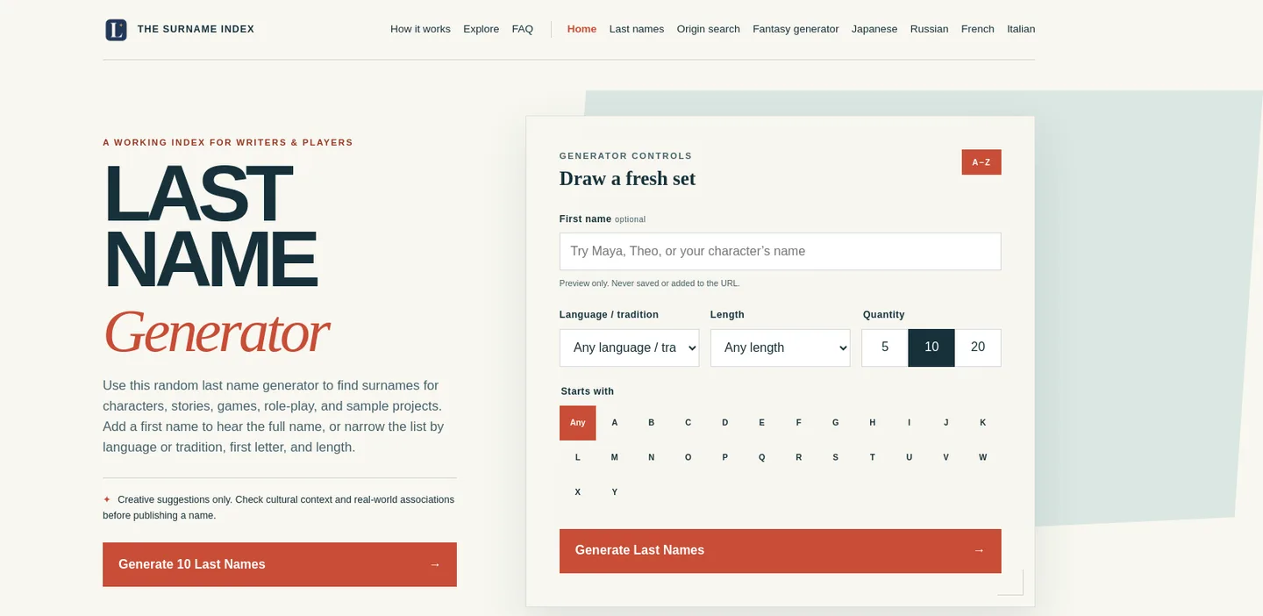This screenshot has height=616, width=1263.
Task: Choose starting letter R
Action: click(x=799, y=457)
